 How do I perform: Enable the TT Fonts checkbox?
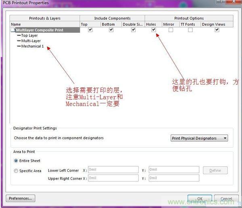pyautogui.click(x=190, y=30)
